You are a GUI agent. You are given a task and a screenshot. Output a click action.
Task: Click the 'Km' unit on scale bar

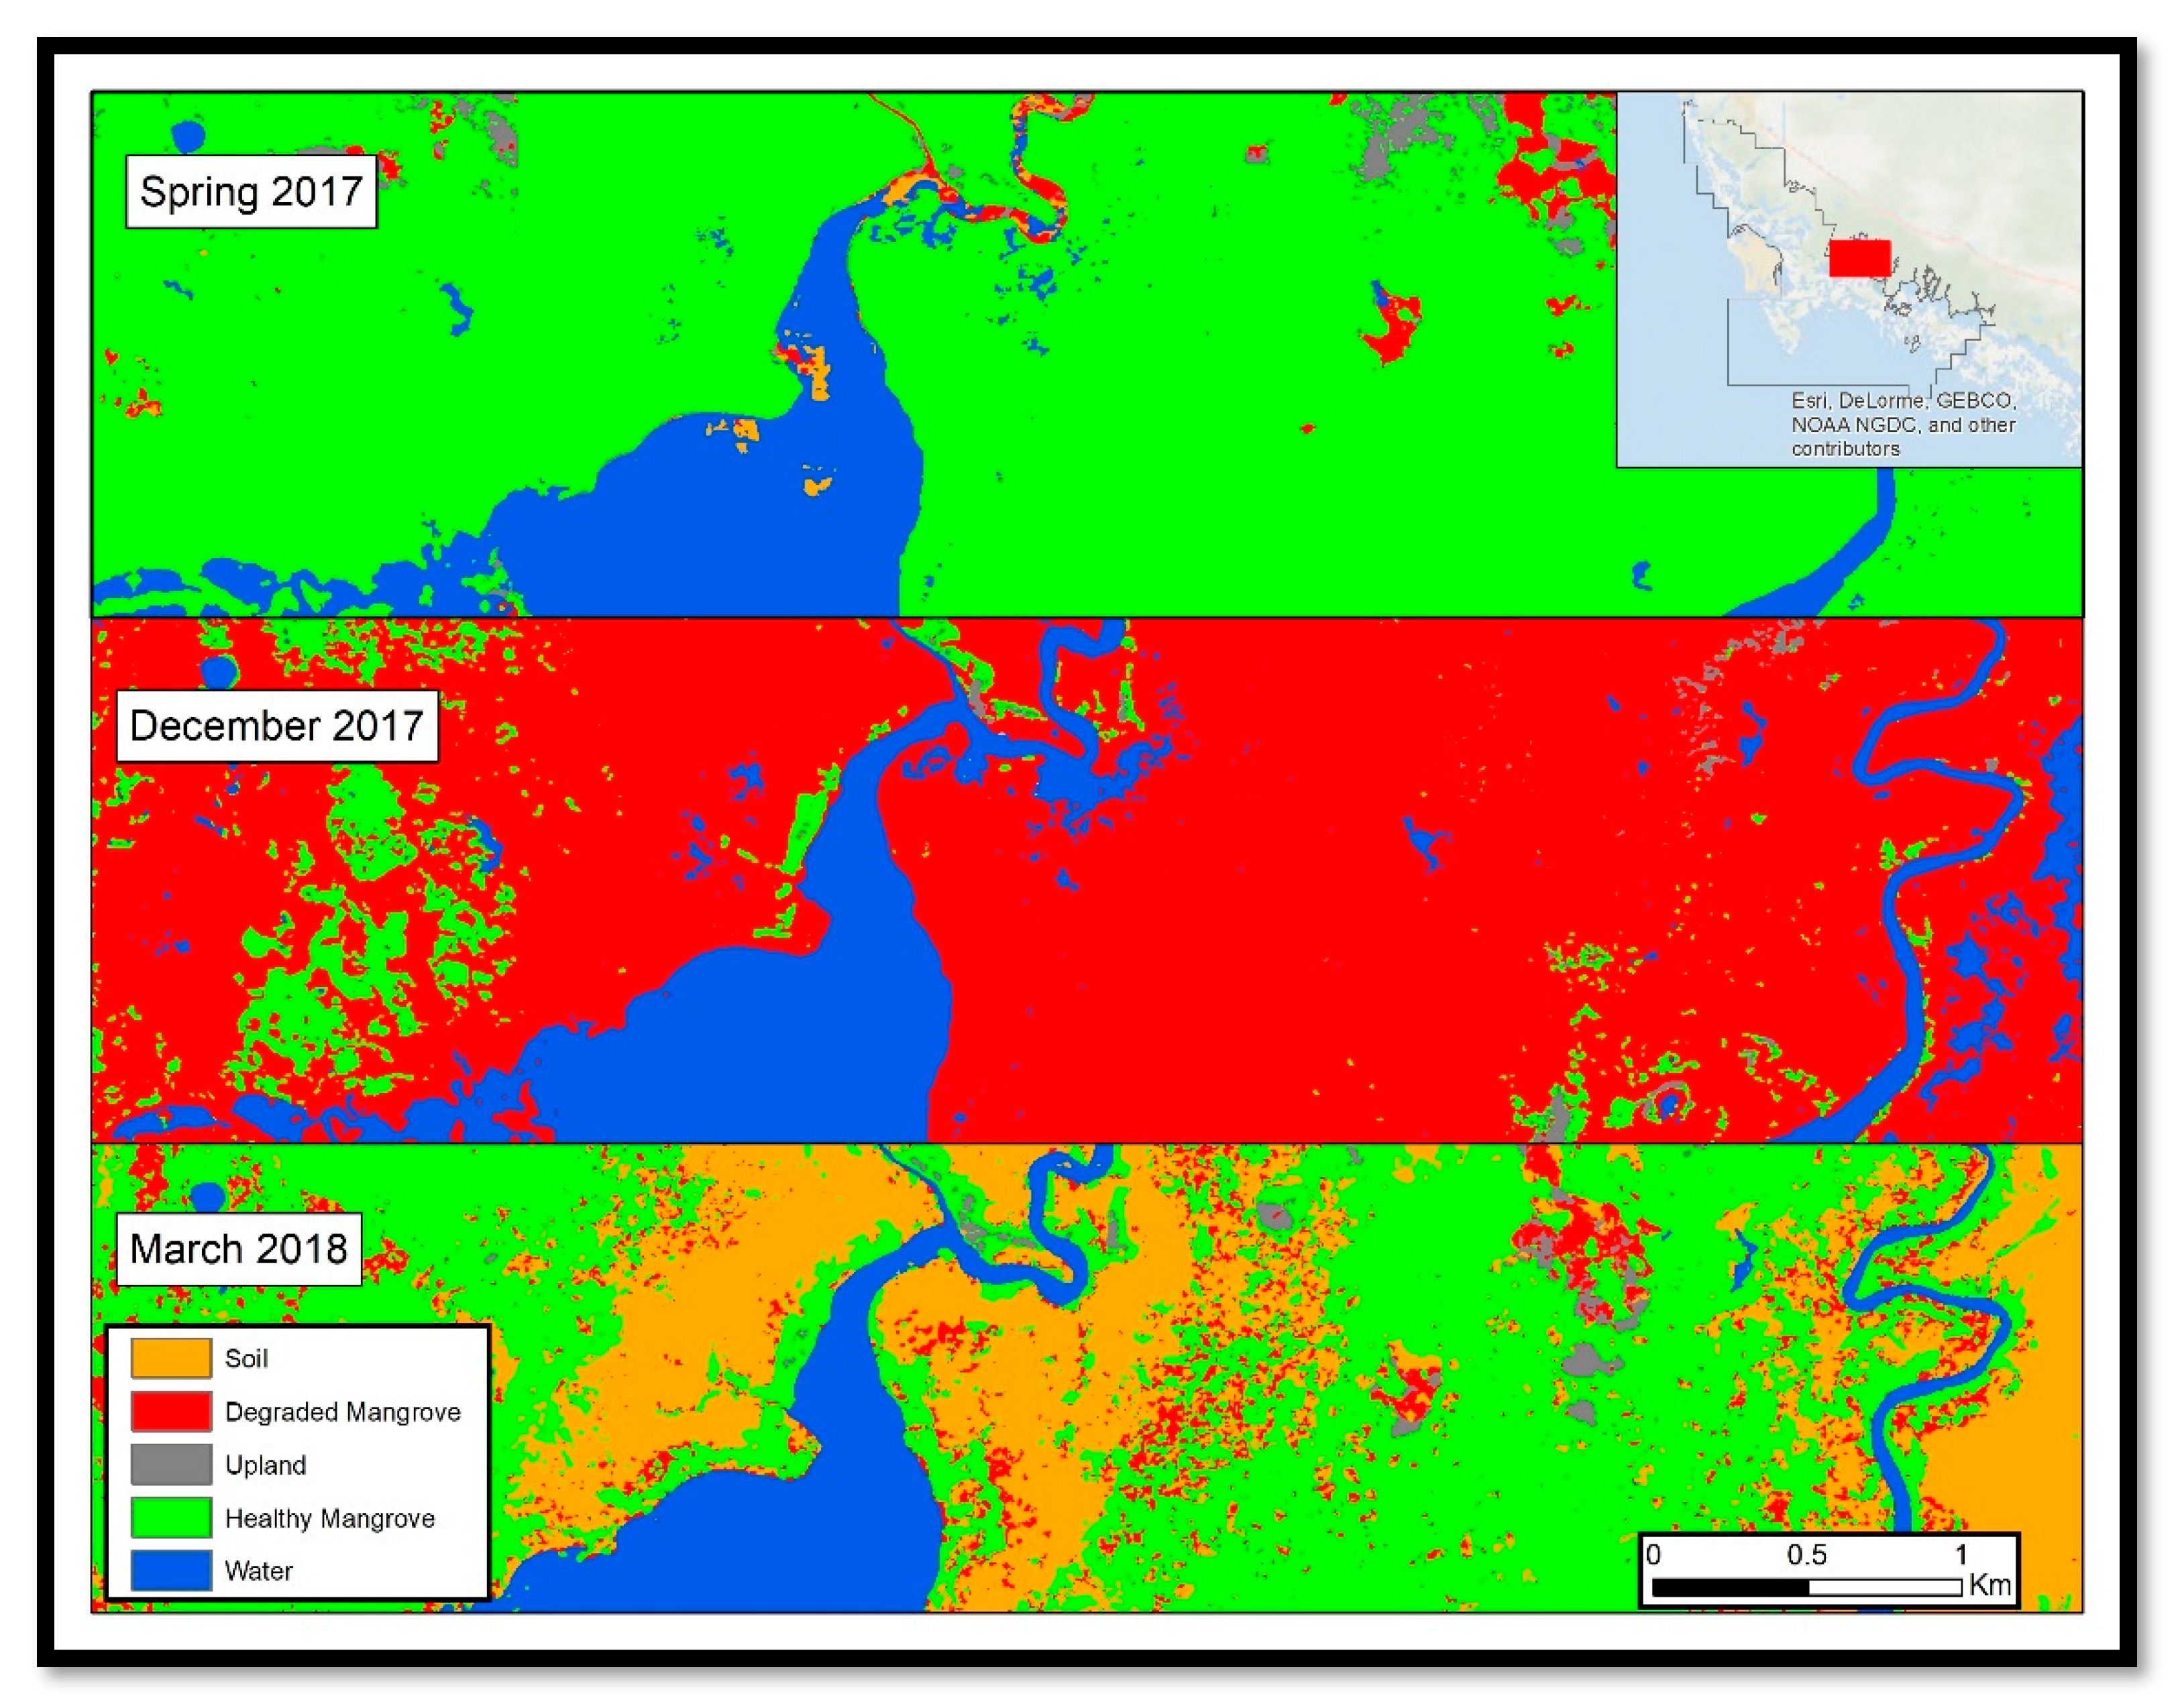click(1989, 1584)
